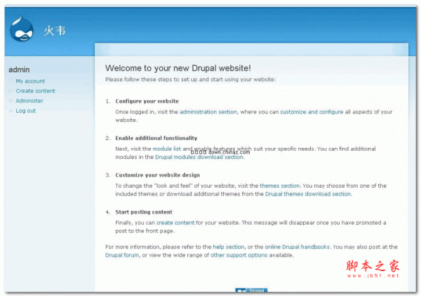Image resolution: width=421 pixels, height=297 pixels.
Task: Open Drupal themes download section link
Action: [x=308, y=194]
